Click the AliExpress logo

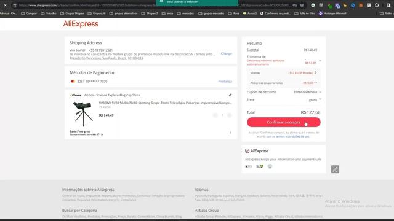tap(81, 24)
